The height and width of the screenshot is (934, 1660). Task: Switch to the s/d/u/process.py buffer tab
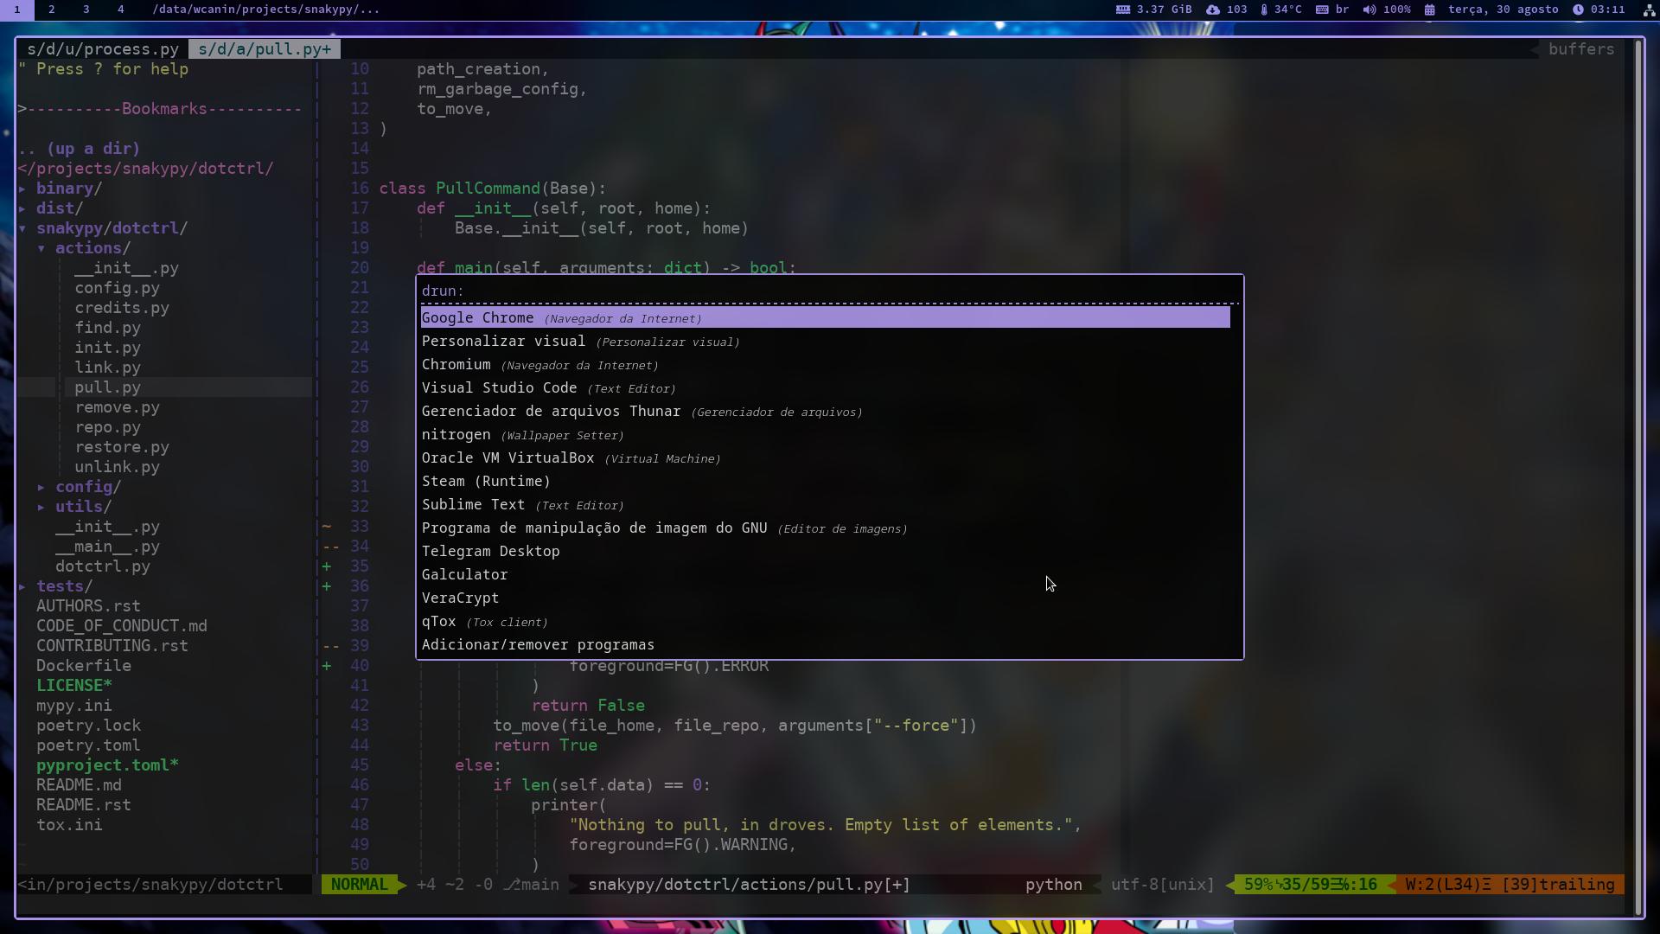[x=102, y=49]
